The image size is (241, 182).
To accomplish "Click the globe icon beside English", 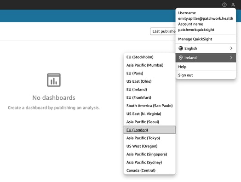I will pos(181,48).
